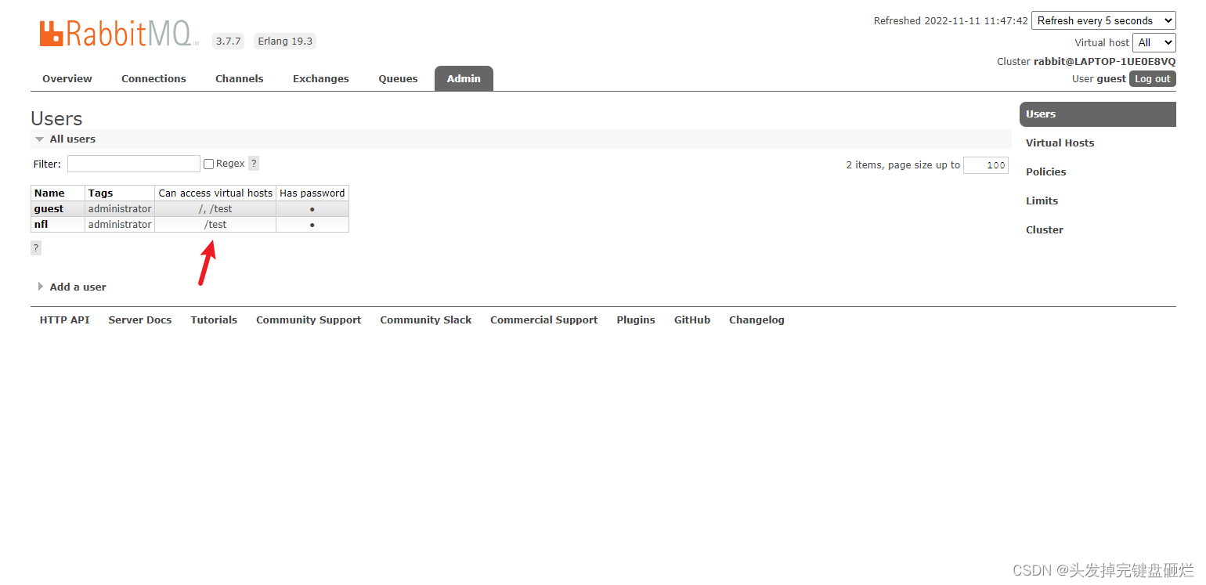Open the Commercial Support link
The height and width of the screenshot is (585, 1206).
pos(543,320)
